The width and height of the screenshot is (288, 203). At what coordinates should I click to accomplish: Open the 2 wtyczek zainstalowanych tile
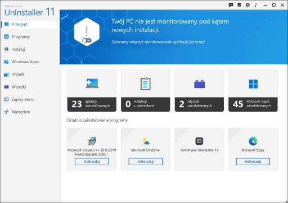click(199, 90)
